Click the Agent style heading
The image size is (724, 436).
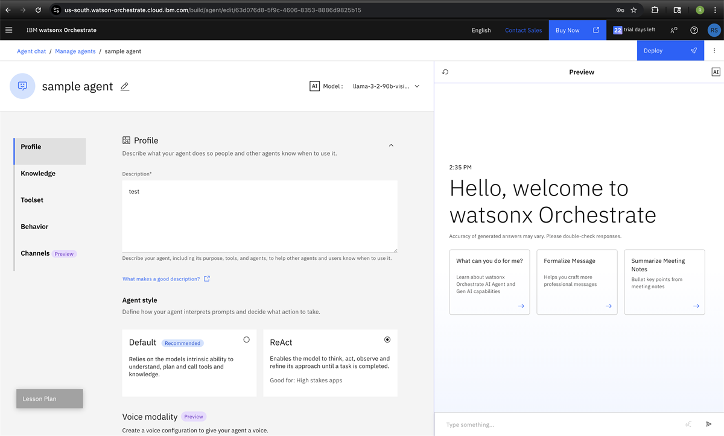pos(140,300)
